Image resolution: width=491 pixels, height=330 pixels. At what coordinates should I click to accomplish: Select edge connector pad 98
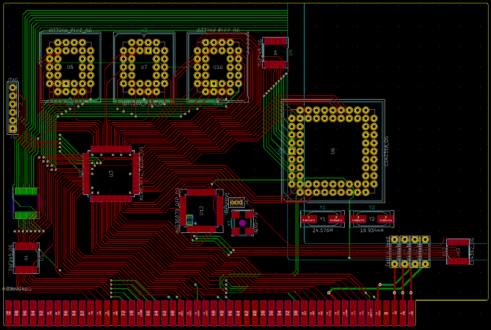coord(17,313)
